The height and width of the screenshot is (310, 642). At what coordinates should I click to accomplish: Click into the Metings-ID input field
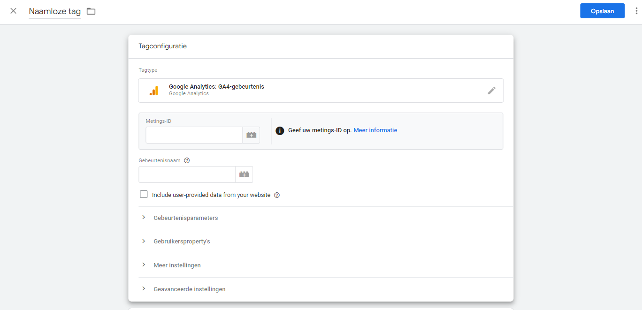point(194,135)
